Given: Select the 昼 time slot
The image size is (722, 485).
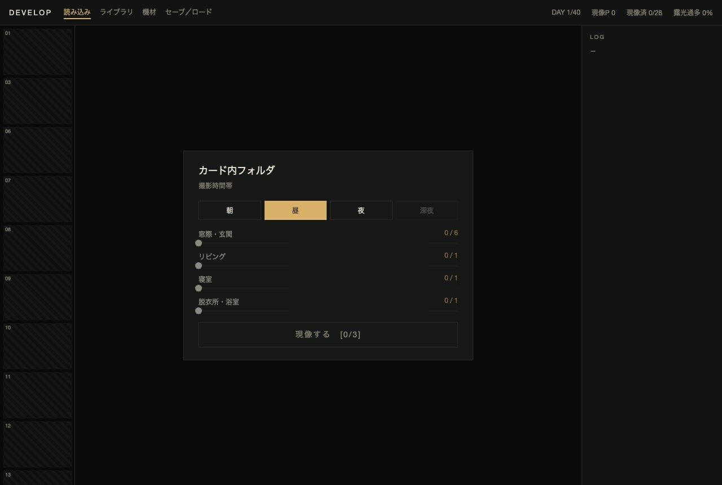Looking at the screenshot, I should 296,210.
